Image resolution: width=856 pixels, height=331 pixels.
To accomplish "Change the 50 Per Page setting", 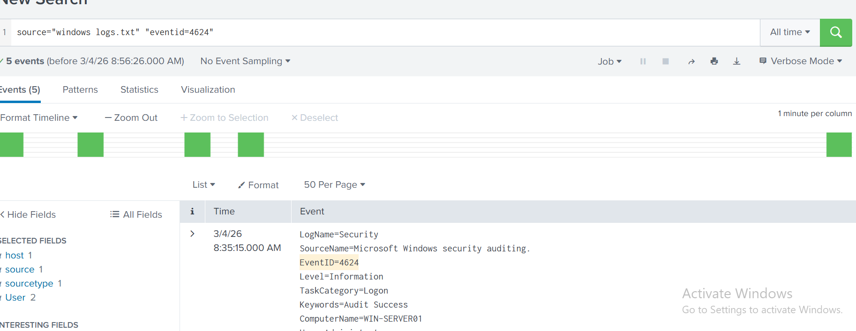I will tap(334, 185).
